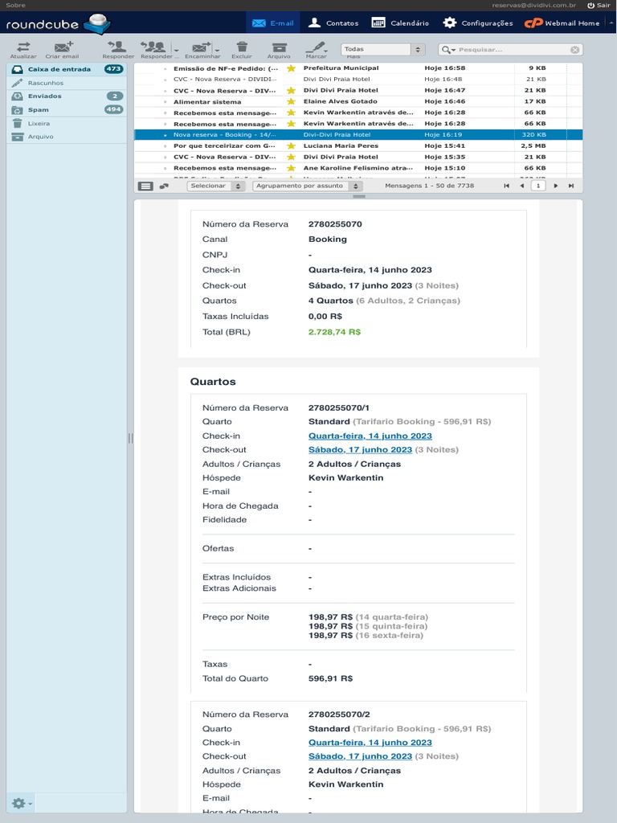Switch to list view icon

145,186
